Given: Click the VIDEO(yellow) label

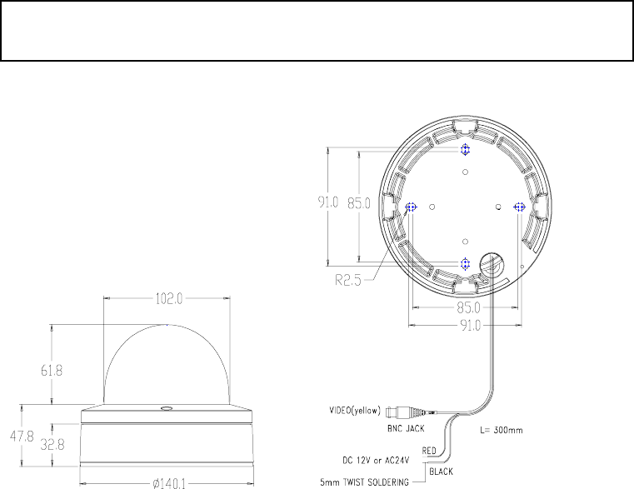Looking at the screenshot, I should tap(356, 411).
